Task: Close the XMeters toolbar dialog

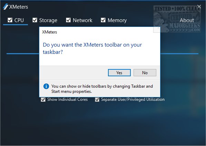Action: [157, 30]
